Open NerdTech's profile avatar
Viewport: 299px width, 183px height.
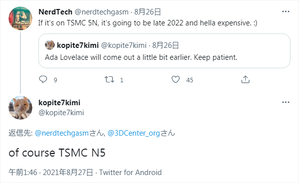pos(20,18)
